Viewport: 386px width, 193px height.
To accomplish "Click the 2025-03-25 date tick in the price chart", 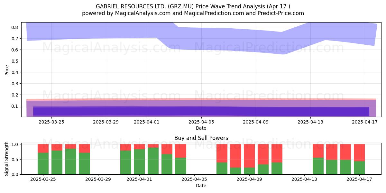I will pyautogui.click(x=51, y=122).
